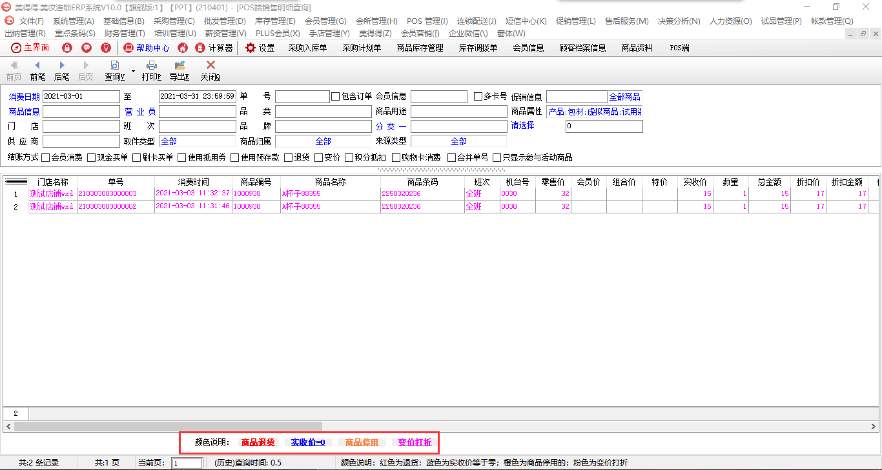
Task: Close the query with 关闭 X icon
Action: click(210, 65)
